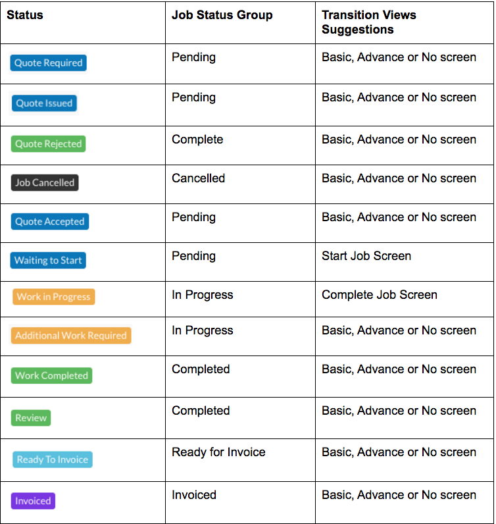
Task: Click the orange Work in Progress badge
Action: pos(54,297)
